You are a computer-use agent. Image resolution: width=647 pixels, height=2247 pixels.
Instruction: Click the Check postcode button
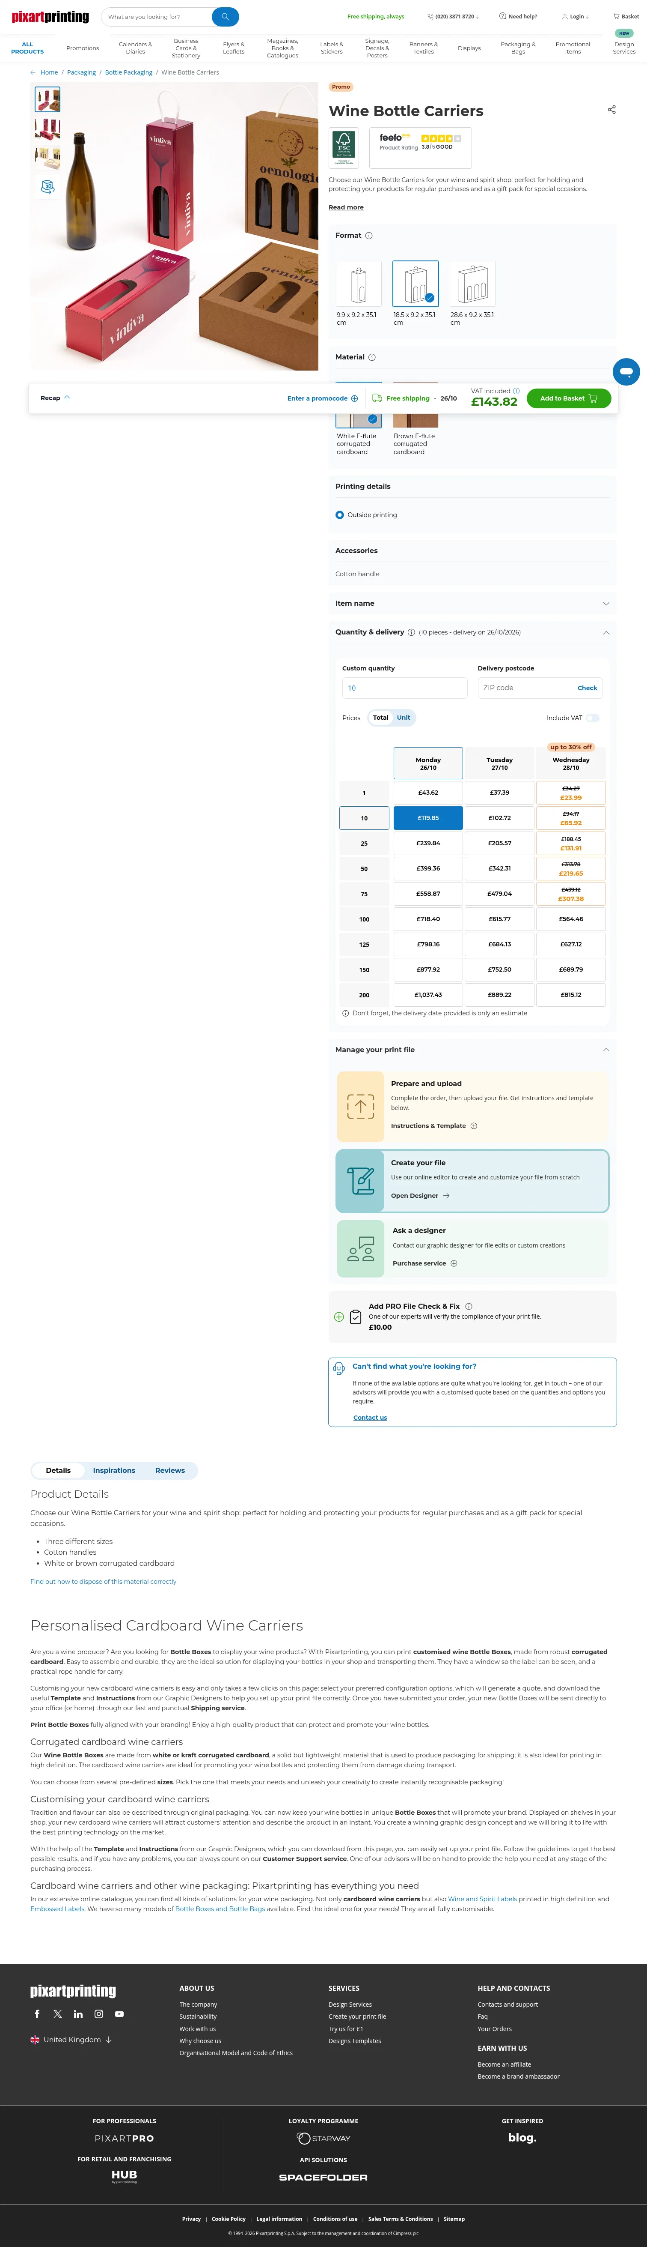coord(588,688)
